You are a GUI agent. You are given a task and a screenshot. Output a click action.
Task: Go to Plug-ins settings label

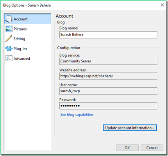coord(20,49)
